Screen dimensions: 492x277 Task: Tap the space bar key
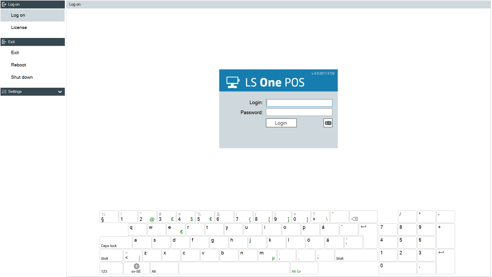[x=234, y=268]
